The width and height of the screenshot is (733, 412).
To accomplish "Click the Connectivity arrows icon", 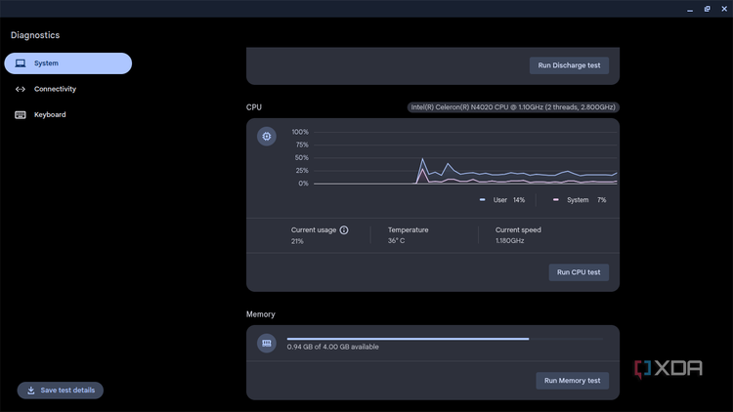I will pos(21,89).
